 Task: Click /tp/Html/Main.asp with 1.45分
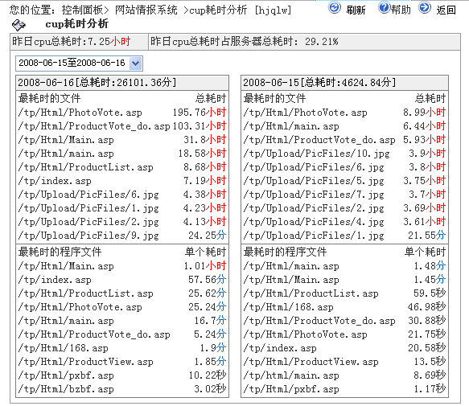[x=344, y=280]
